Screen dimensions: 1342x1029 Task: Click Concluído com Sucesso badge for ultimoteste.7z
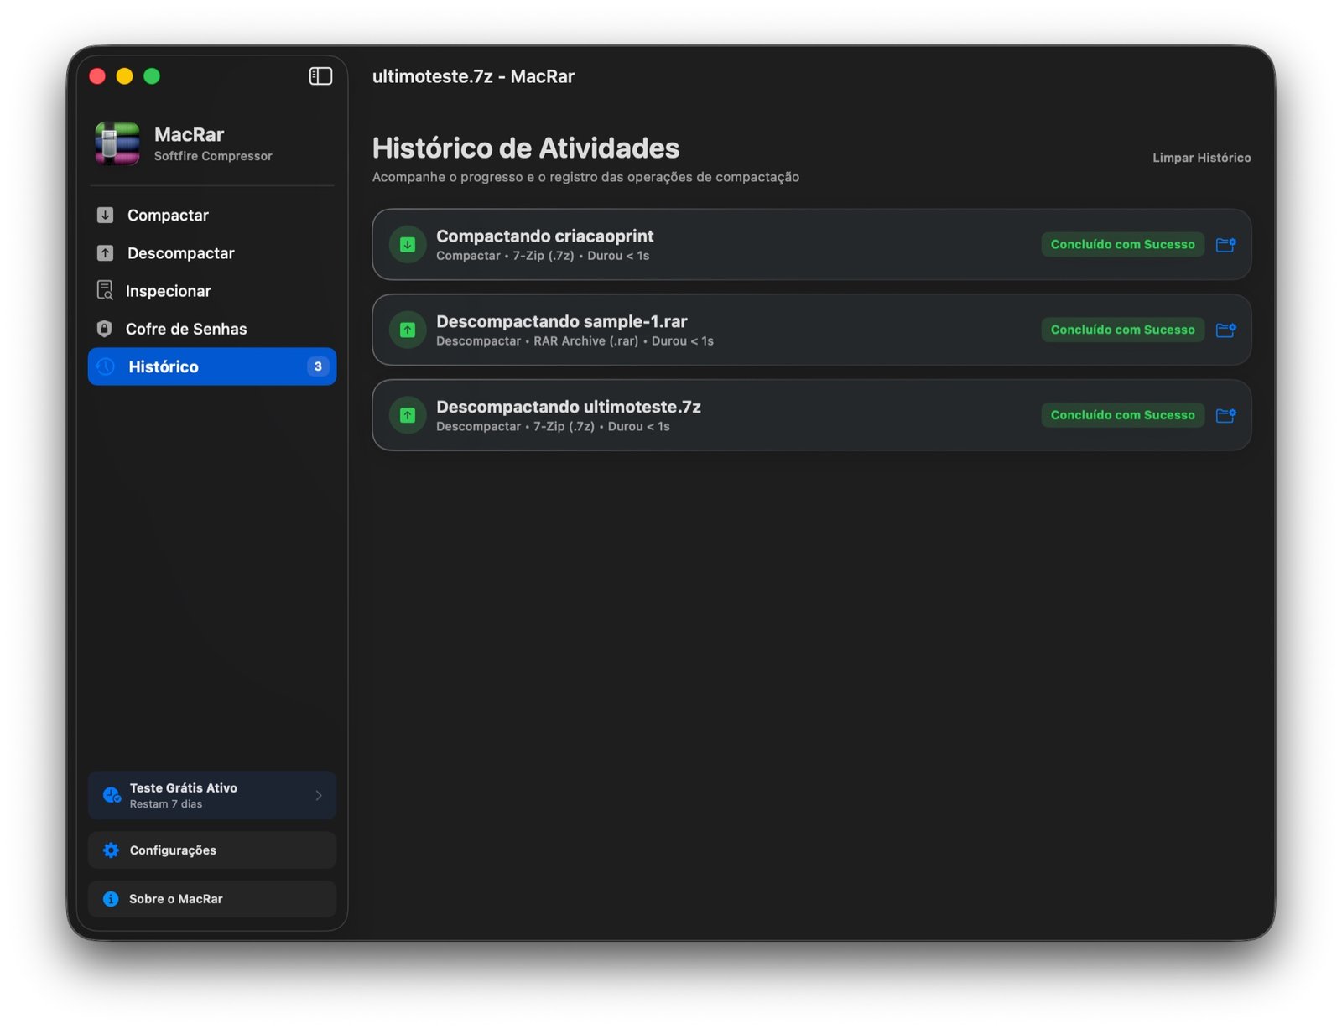1122,415
